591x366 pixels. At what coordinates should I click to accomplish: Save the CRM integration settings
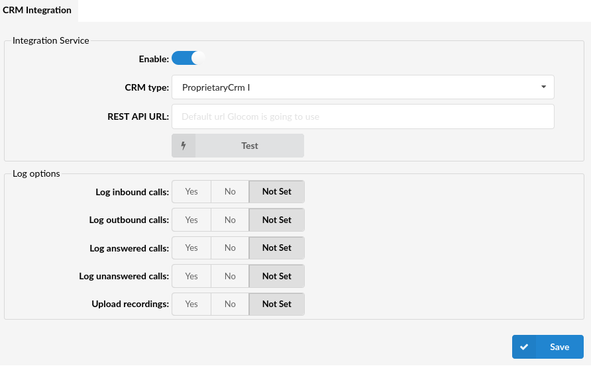548,347
